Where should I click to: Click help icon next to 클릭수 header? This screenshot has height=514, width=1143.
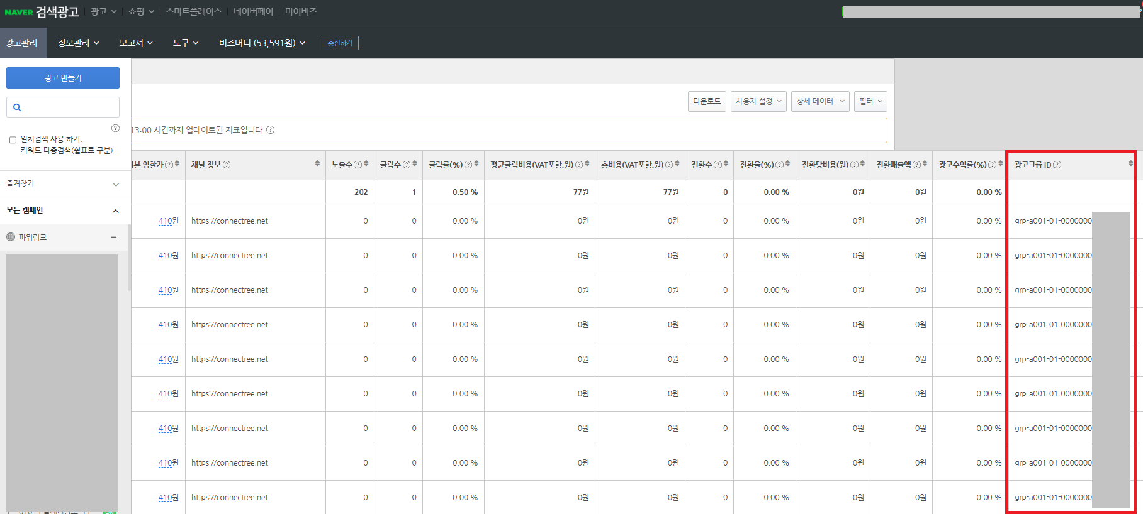pos(407,165)
